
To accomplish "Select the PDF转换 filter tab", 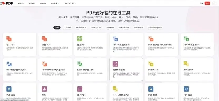I will (110, 28).
